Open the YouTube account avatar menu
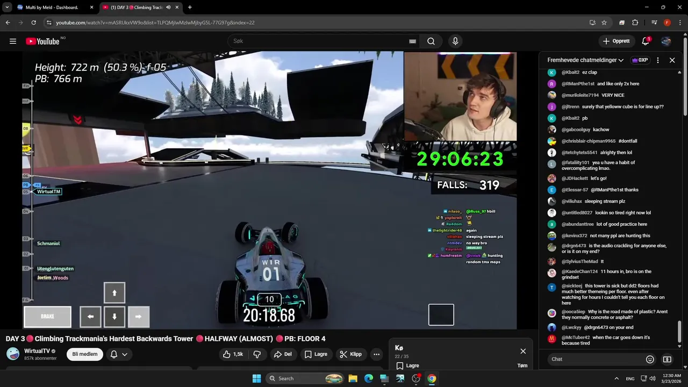The height and width of the screenshot is (387, 688). 666,41
